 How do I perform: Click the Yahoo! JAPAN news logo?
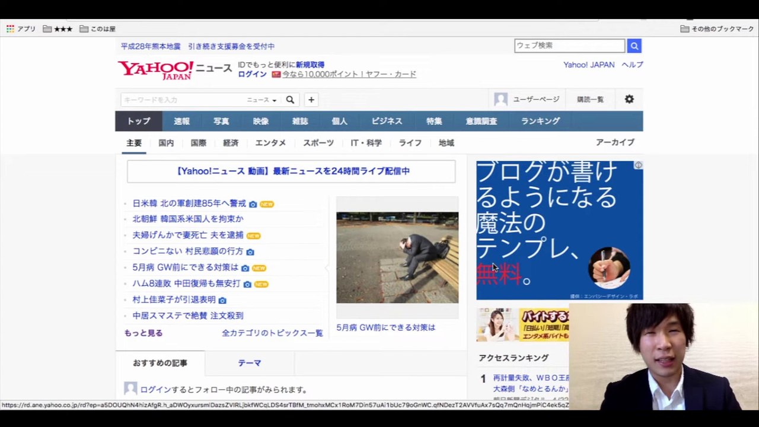[x=174, y=69]
